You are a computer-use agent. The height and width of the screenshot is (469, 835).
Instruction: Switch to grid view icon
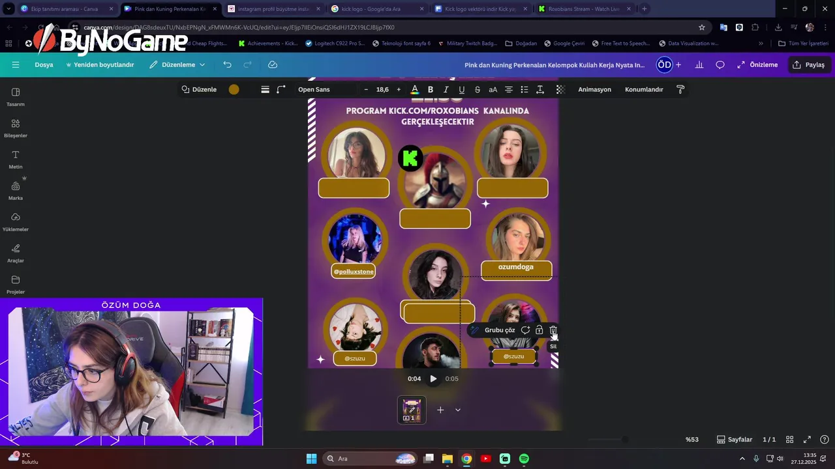789,440
